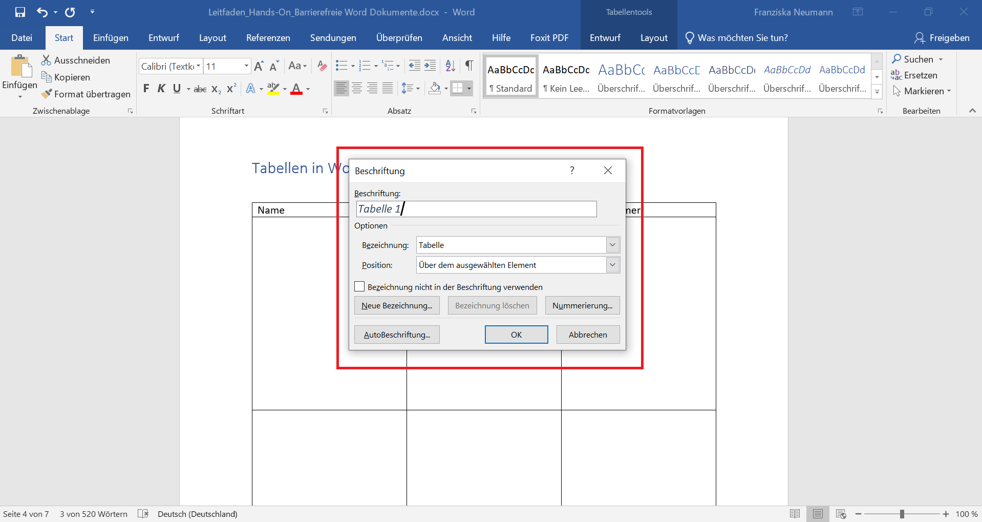Click the Undo arrow icon
This screenshot has width=982, height=522.
pyautogui.click(x=42, y=12)
